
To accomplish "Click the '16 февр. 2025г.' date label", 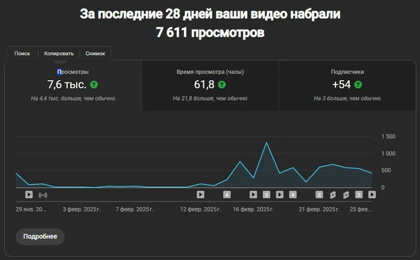I will click(253, 209).
